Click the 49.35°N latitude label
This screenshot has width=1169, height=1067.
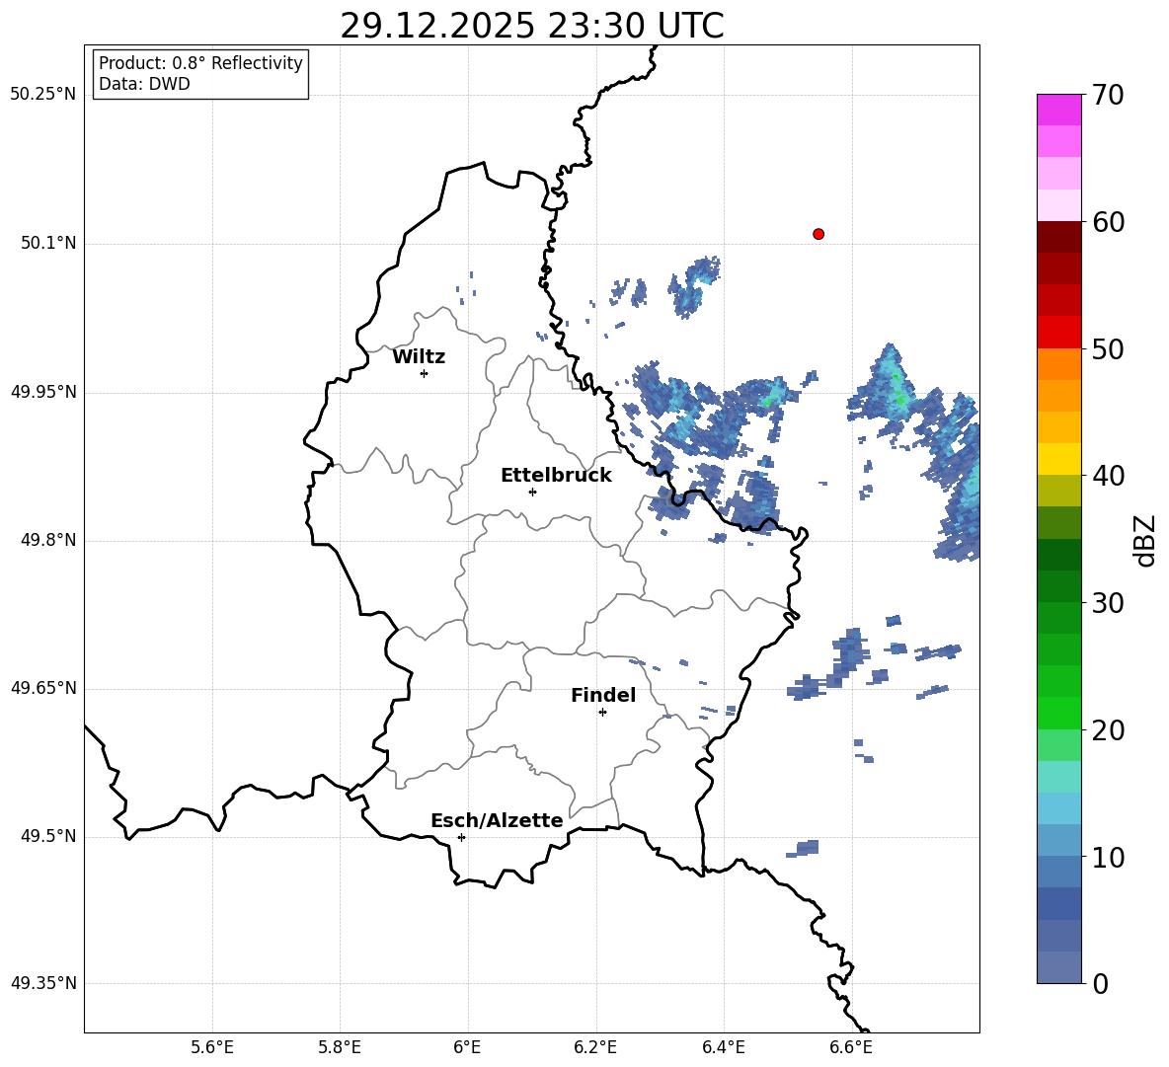coord(43,983)
